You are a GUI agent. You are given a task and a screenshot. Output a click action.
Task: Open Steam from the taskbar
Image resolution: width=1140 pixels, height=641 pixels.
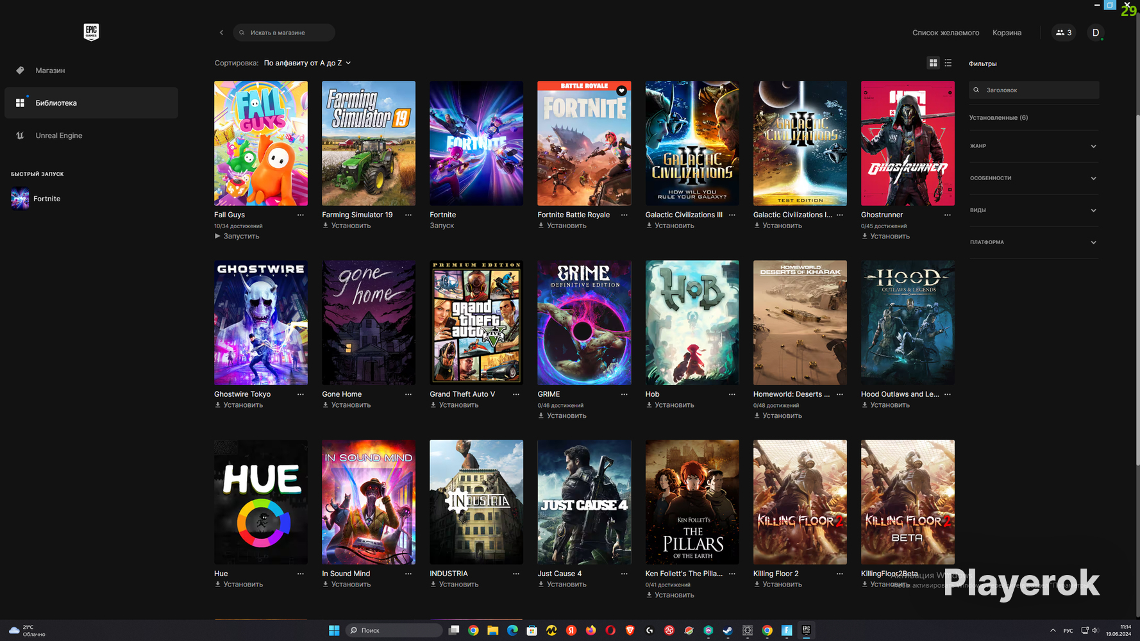click(728, 630)
